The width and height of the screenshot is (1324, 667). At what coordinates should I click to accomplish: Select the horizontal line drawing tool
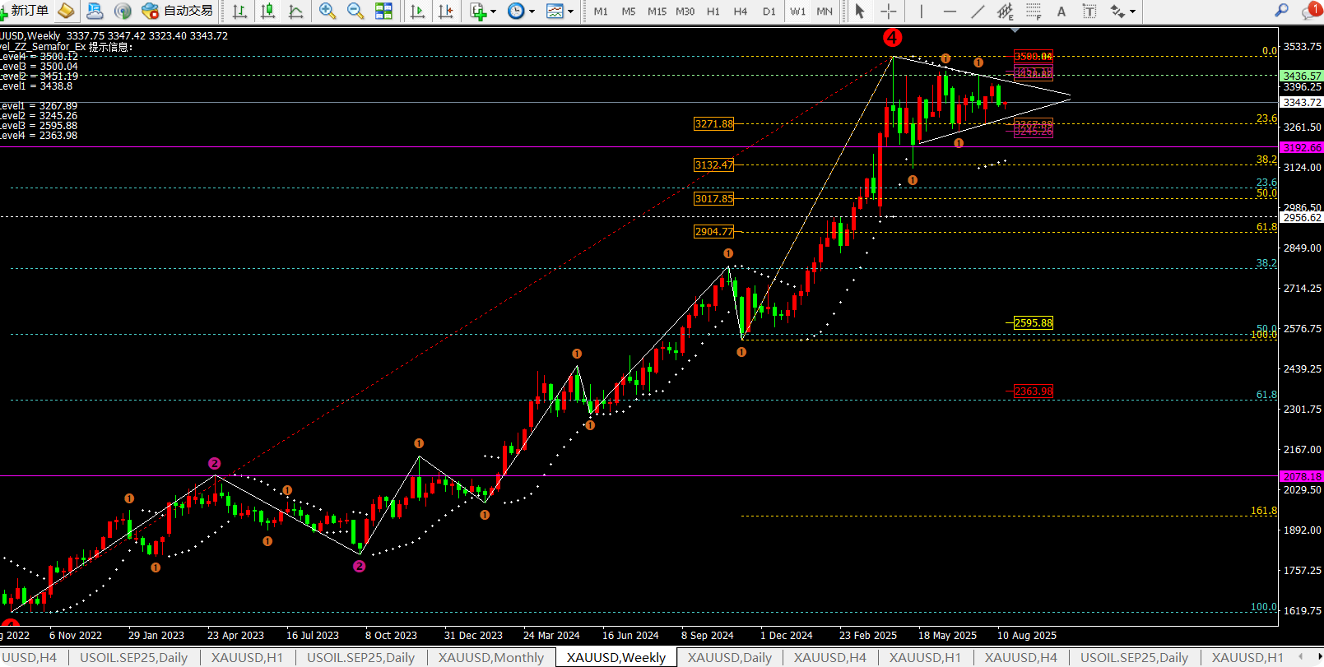(950, 11)
